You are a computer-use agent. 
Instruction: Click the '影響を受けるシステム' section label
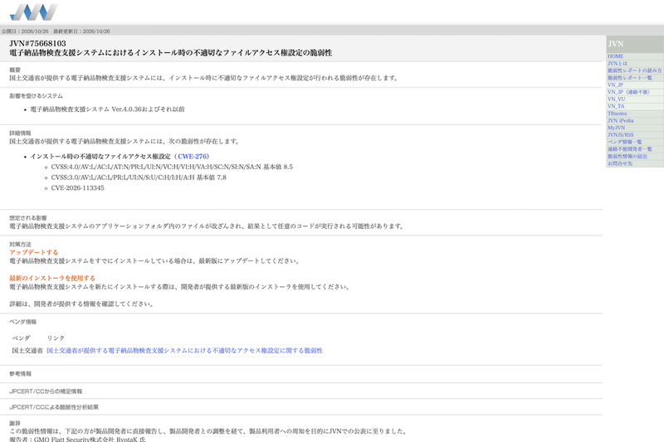pyautogui.click(x=36, y=96)
